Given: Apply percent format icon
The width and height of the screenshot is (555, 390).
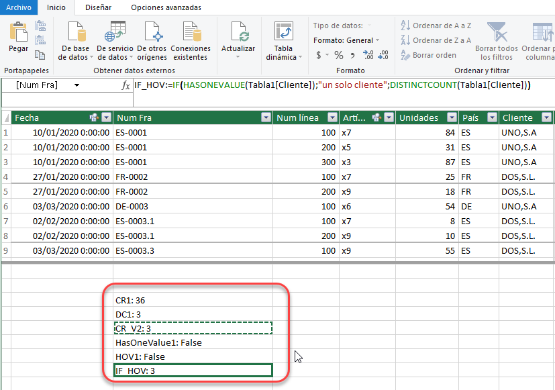Looking at the screenshot, I should (x=339, y=55).
